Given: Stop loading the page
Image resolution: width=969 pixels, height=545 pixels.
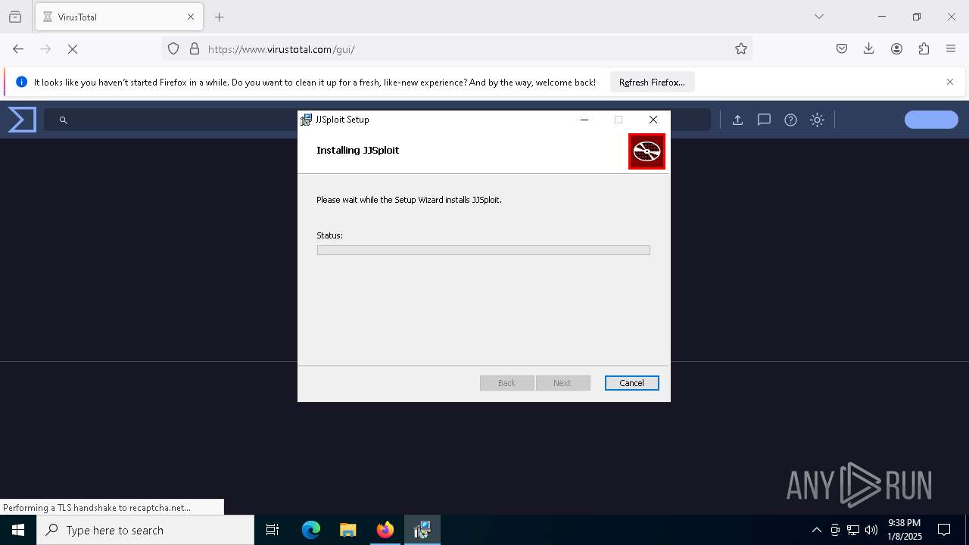Looking at the screenshot, I should pos(73,49).
